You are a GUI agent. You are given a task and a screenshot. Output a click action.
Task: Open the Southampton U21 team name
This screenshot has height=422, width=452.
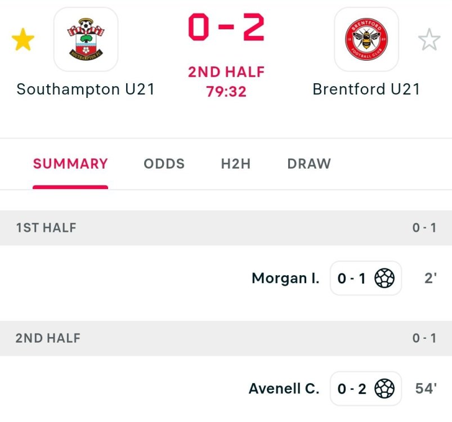[86, 89]
